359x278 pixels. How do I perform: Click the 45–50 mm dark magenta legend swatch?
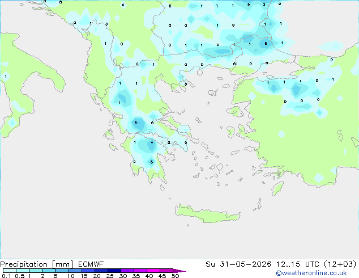[x=166, y=271]
